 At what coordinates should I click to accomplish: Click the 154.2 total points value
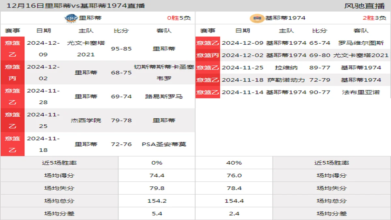(x=157, y=201)
